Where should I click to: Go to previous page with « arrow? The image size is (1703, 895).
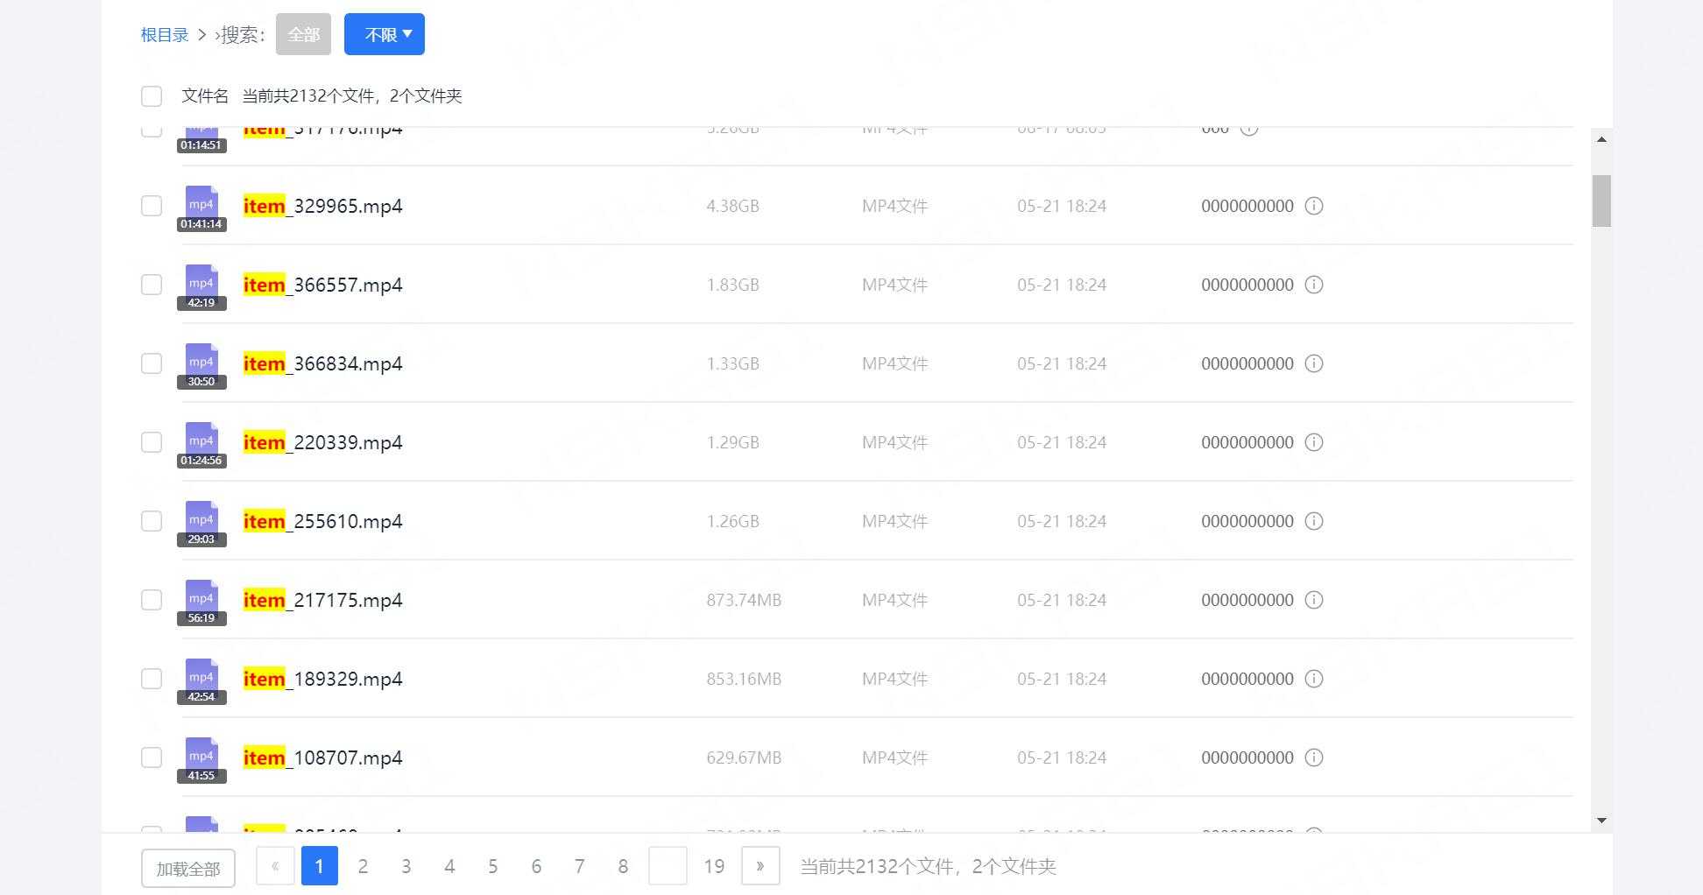pyautogui.click(x=275, y=866)
